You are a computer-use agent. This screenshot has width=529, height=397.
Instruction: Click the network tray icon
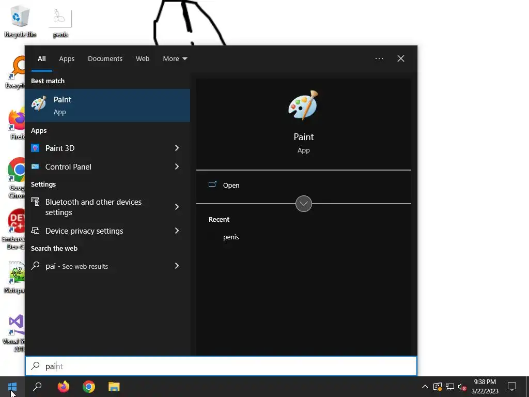[450, 387]
